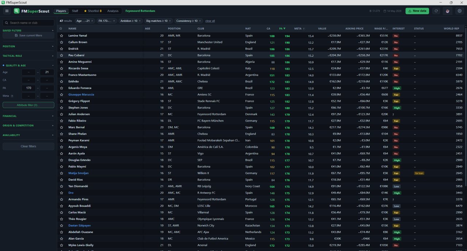The image size is (467, 251).
Task: Star Myles Lewis-Skelly for shortlist
Action: pyautogui.click(x=61, y=245)
